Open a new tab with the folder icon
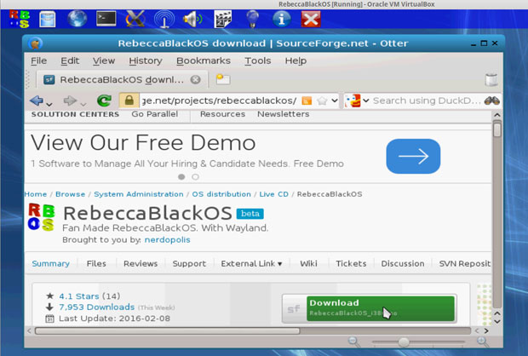 point(223,79)
